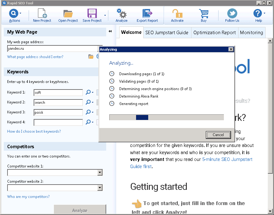The image size is (274, 215).
Task: Switch to the SEO Jumpstart Guide tab
Action: 167,33
